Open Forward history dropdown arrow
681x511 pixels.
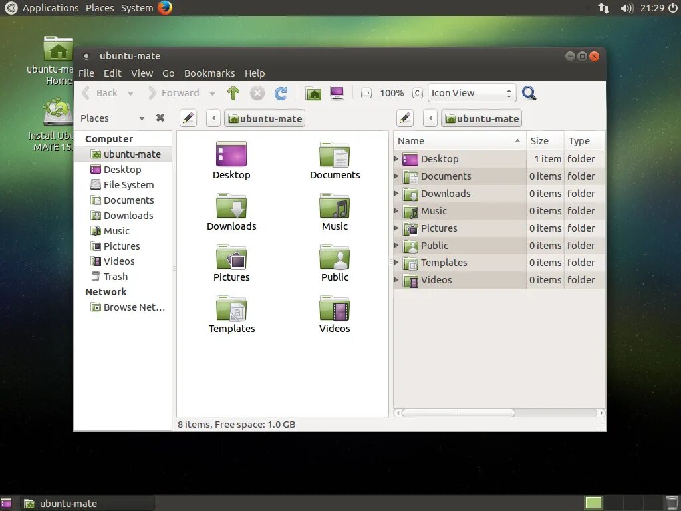(212, 93)
